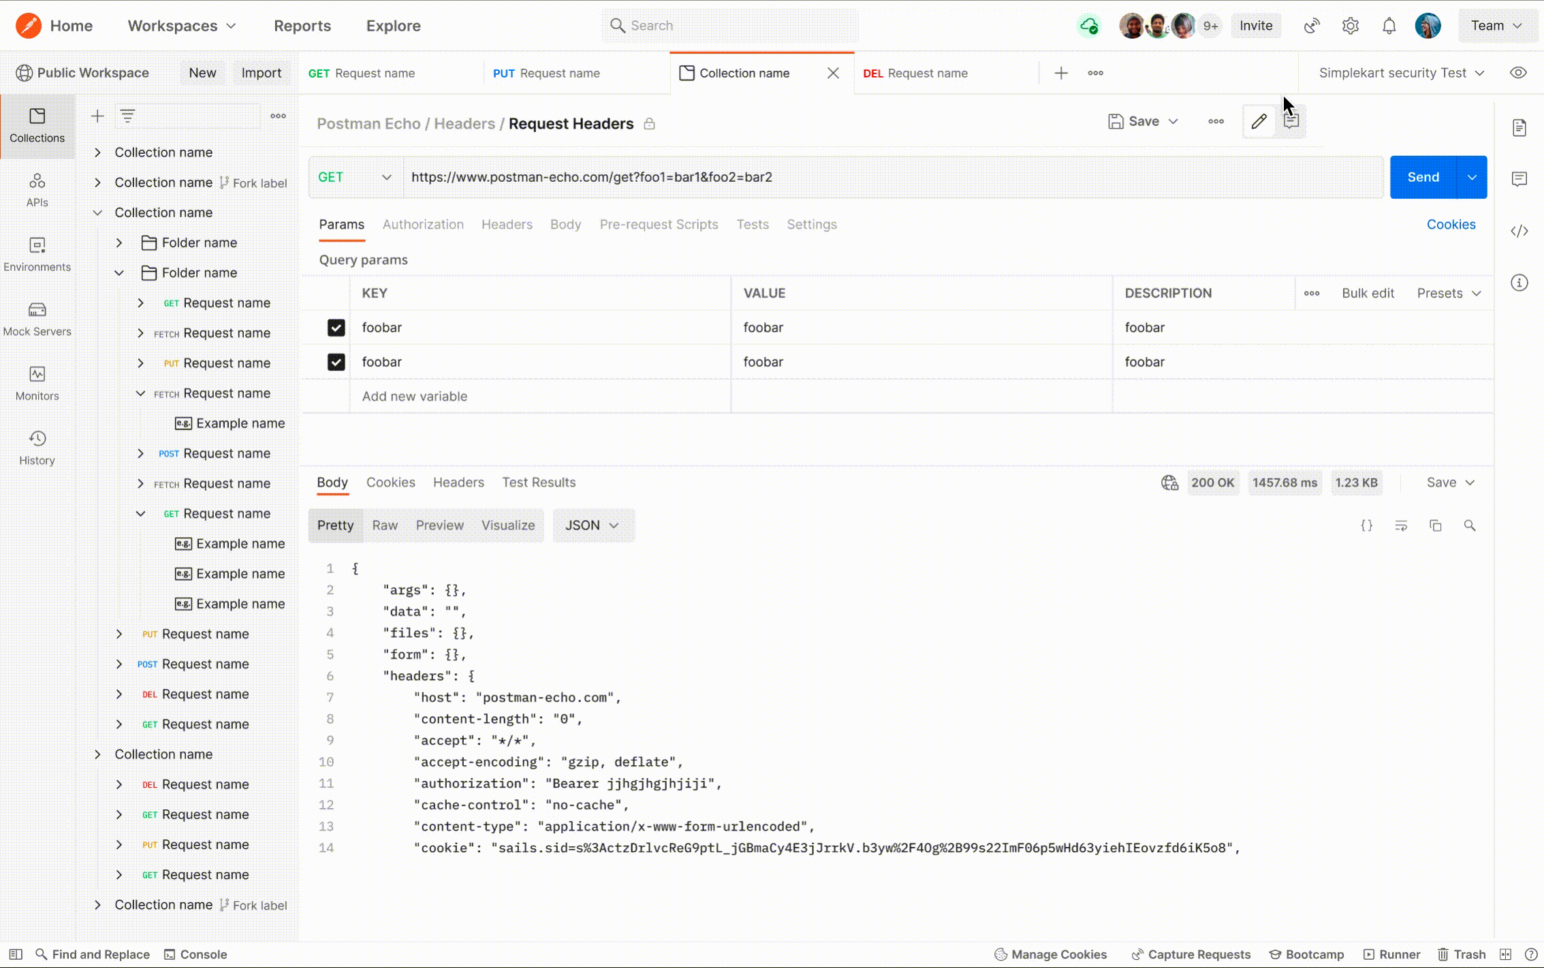Uncheck the second foobar query param
This screenshot has height=968, width=1544.
tap(336, 362)
